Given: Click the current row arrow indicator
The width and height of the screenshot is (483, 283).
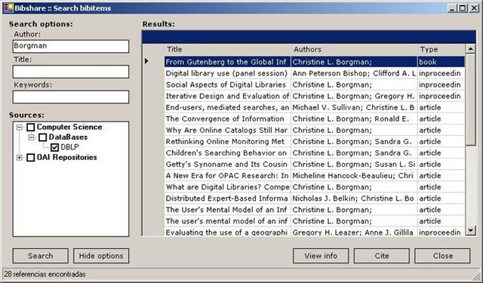Looking at the screenshot, I should pyautogui.click(x=146, y=61).
